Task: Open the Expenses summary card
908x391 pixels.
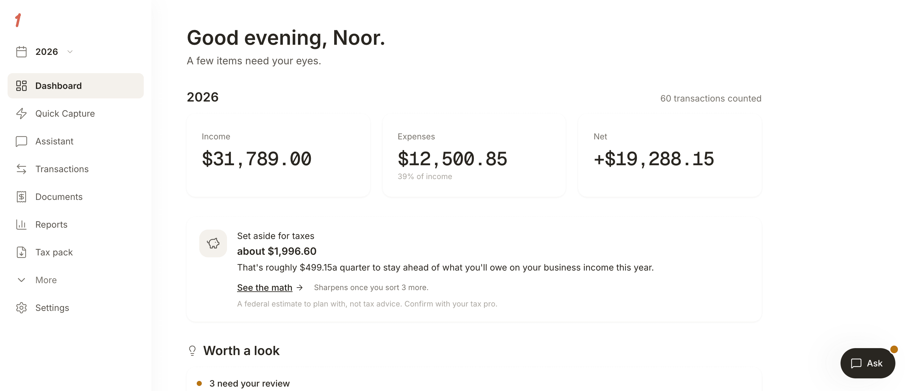Action: [474, 155]
